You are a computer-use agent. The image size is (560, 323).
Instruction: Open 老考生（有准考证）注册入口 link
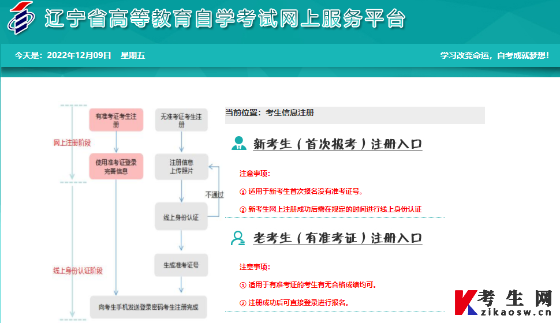pyautogui.click(x=338, y=238)
